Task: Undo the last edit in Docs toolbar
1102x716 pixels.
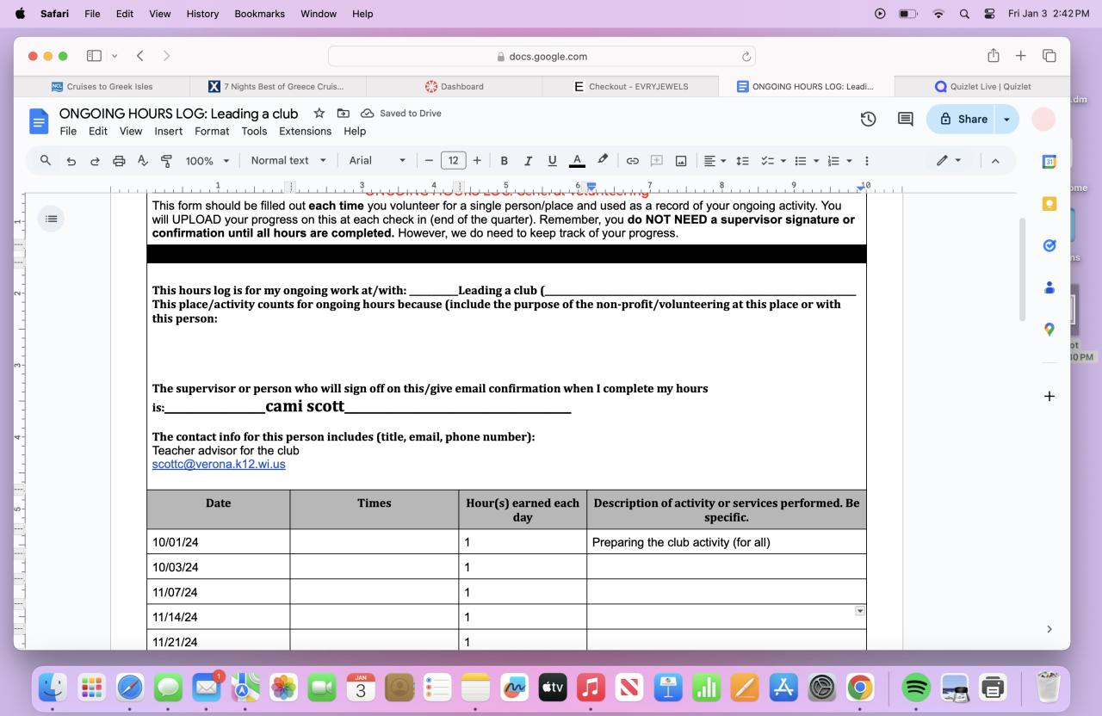Action: (x=71, y=161)
